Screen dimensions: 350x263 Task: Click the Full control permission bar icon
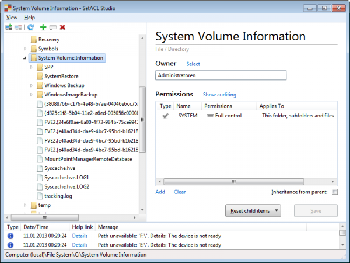pos(210,116)
